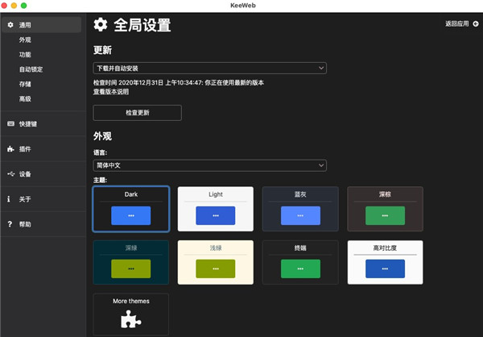Select the 高对比度 theme card
Screen dimensions: 483x337
[x=385, y=262]
